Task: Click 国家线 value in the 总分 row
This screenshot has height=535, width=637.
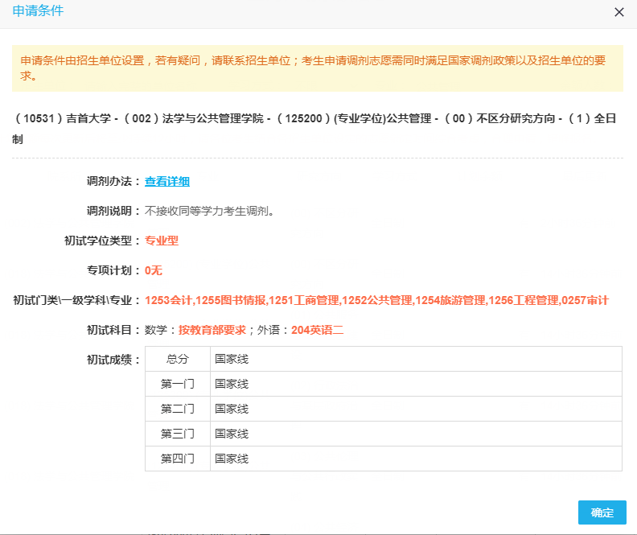Action: [x=232, y=359]
